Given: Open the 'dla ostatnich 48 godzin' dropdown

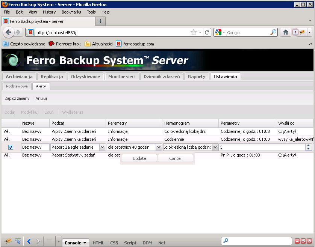Looking at the screenshot, I should click(159, 148).
